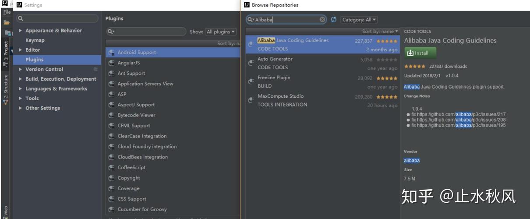Install the Alibaba Java Coding Guidelines plugin
Viewport: 530px width, 219px height.
(x=420, y=53)
